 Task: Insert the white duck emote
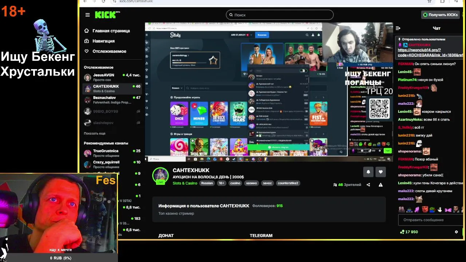[440, 209]
